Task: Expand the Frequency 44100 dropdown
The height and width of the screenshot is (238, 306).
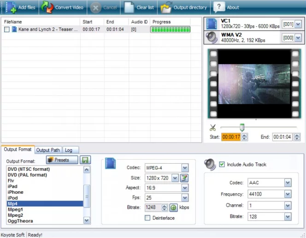Action: [288, 194]
